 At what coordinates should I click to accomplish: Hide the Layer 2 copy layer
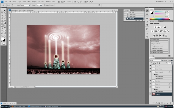[x=150, y=69]
